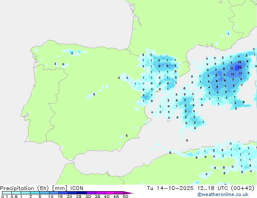This screenshot has height=198, width=257.
Task: Click the "Precipitation" word in the title
Action: tap(17, 188)
